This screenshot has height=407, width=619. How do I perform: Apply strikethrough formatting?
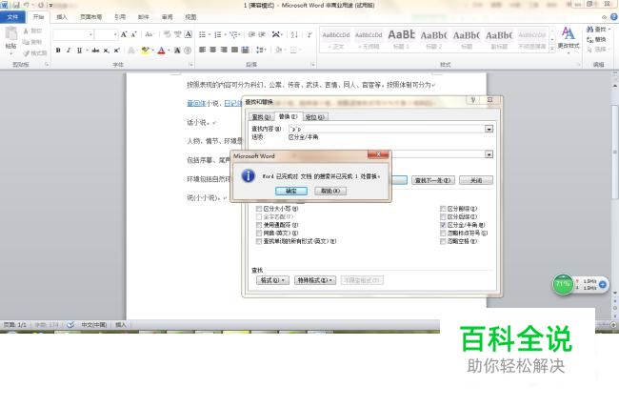click(95, 51)
